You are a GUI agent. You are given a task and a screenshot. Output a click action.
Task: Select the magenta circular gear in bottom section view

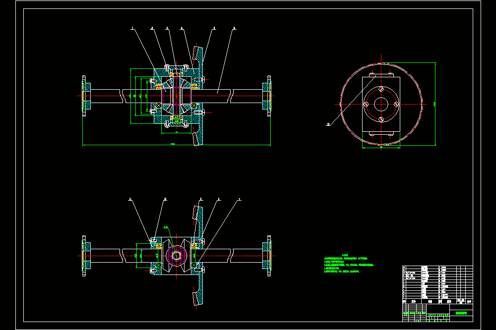177,256
